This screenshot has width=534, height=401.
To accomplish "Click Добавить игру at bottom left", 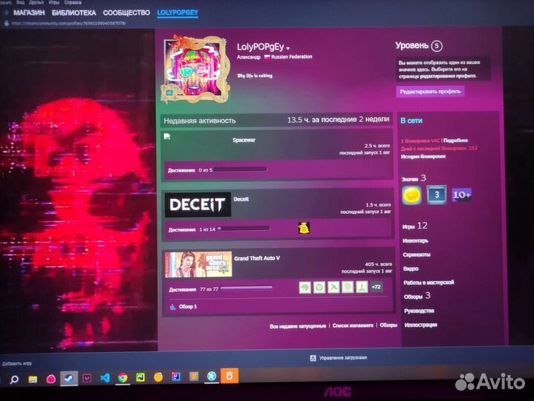I will click(16, 364).
